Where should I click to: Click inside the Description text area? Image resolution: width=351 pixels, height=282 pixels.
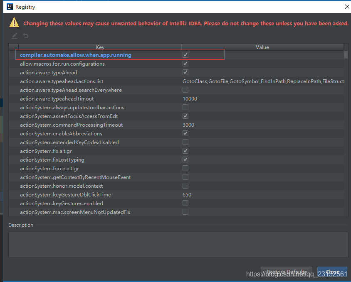tap(178, 245)
